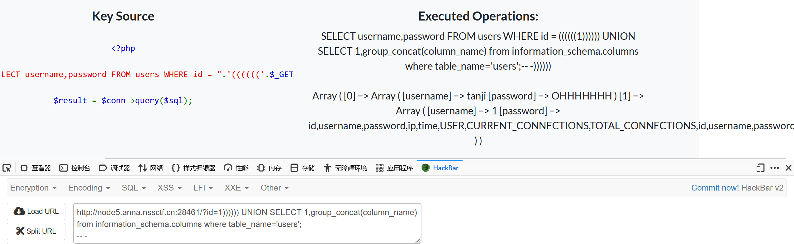Switch to the 调试器 Debugger tab

coord(114,168)
